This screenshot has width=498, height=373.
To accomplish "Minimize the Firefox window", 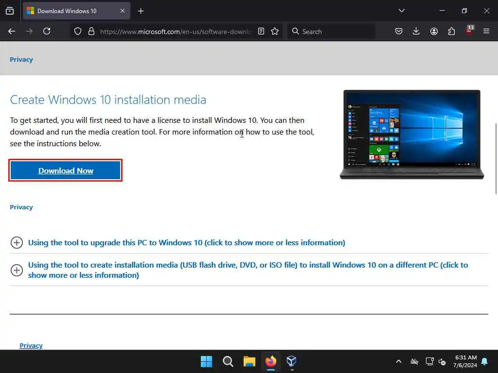I will (x=442, y=11).
